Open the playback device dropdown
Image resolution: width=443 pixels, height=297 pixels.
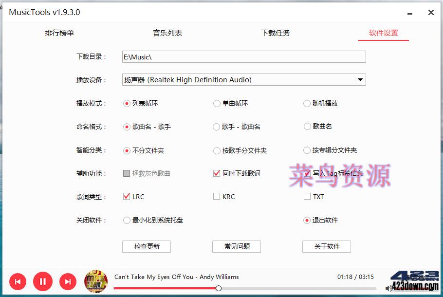360,80
